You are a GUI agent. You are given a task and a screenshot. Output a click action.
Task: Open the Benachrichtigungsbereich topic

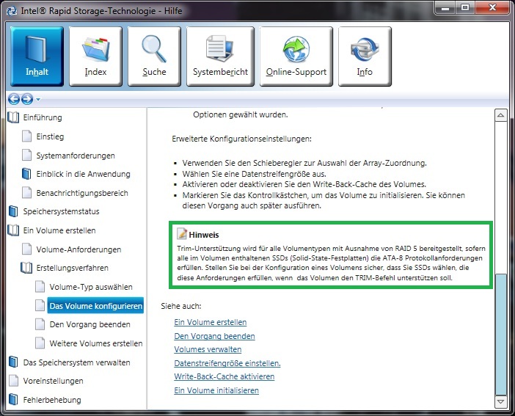82,193
